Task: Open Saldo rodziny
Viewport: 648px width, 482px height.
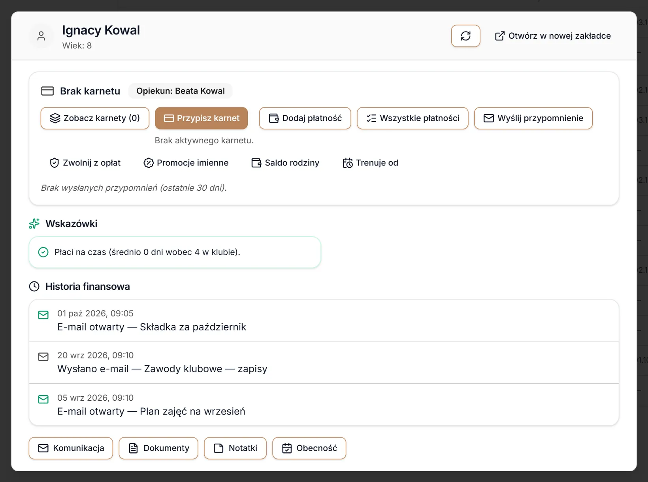Action: point(285,163)
